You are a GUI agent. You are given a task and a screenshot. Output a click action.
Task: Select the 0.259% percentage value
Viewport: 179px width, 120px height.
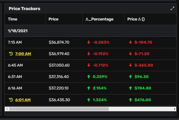pos(100,77)
